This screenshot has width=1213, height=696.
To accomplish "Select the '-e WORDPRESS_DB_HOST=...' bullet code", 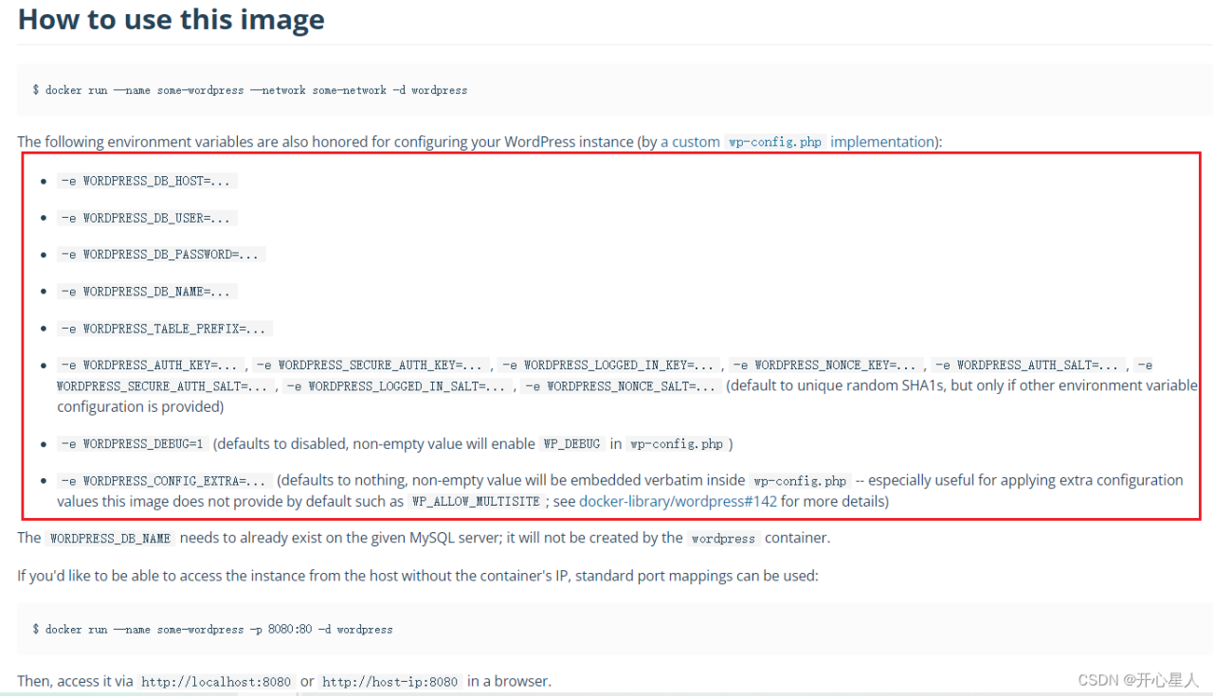I will tap(147, 181).
